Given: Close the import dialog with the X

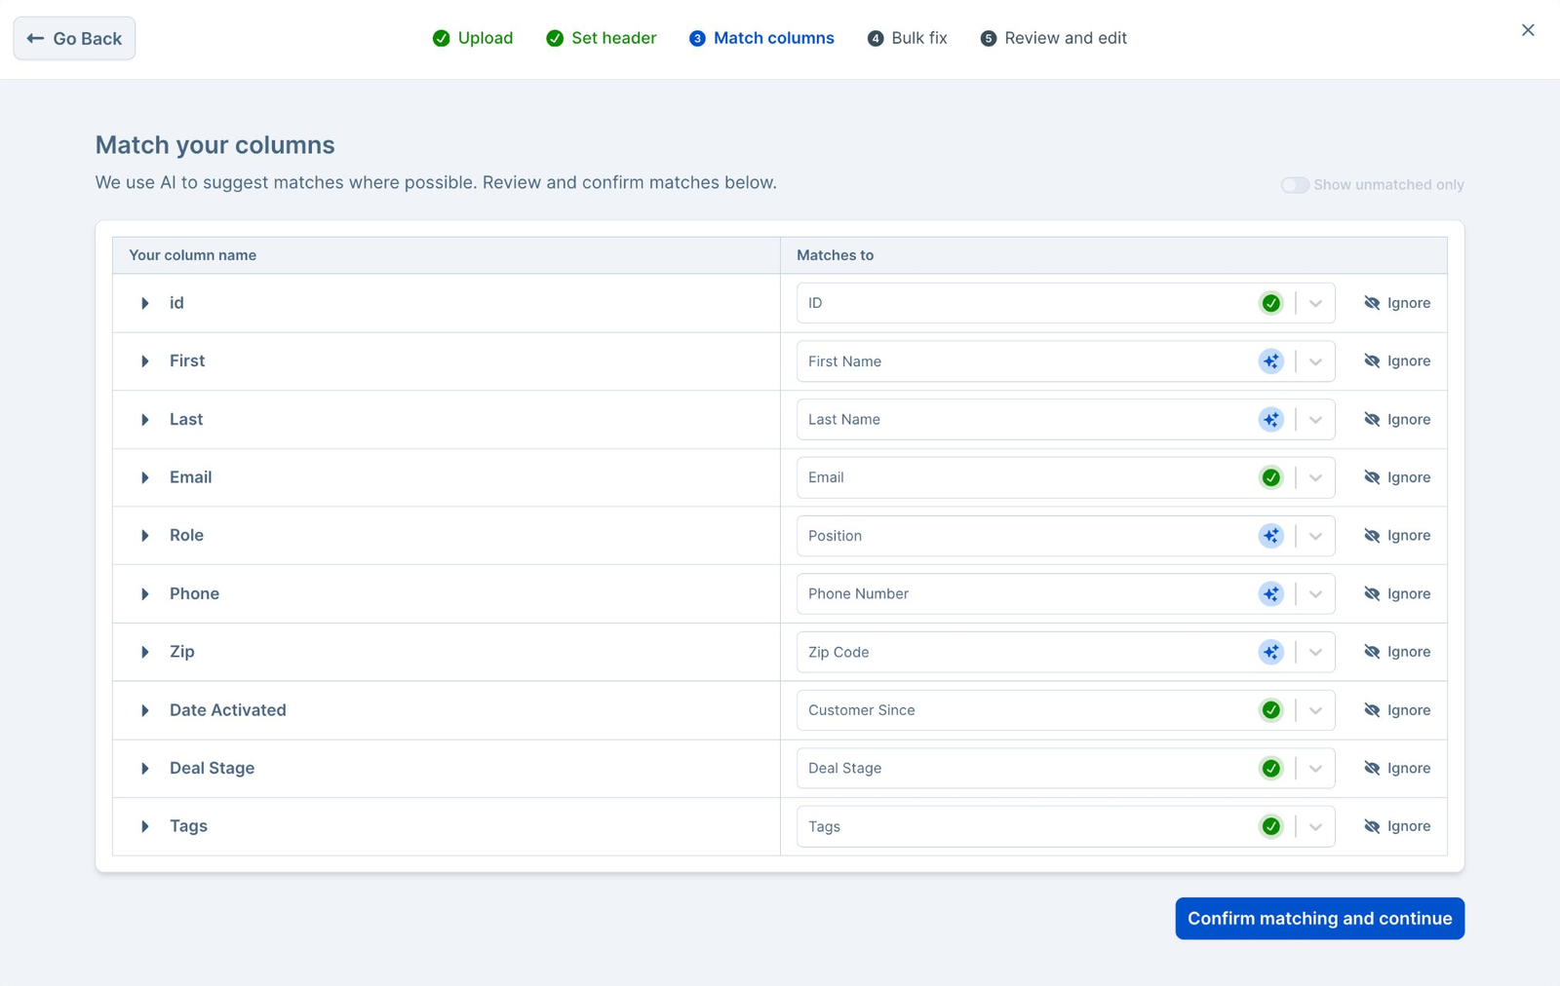Looking at the screenshot, I should (x=1528, y=30).
